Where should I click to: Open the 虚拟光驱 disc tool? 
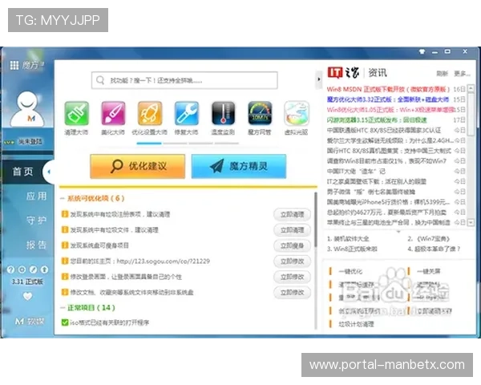[297, 113]
